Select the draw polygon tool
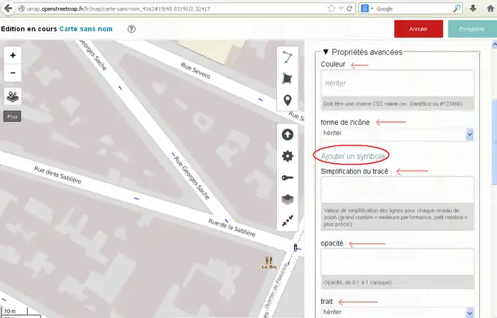 point(287,78)
